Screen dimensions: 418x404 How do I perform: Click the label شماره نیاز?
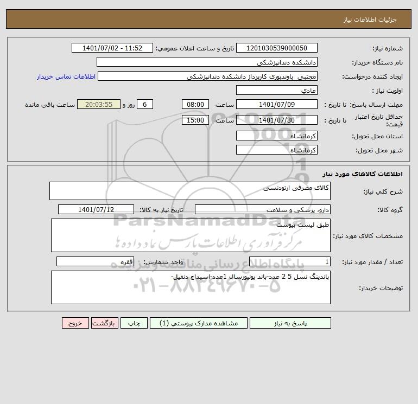tap(388, 48)
